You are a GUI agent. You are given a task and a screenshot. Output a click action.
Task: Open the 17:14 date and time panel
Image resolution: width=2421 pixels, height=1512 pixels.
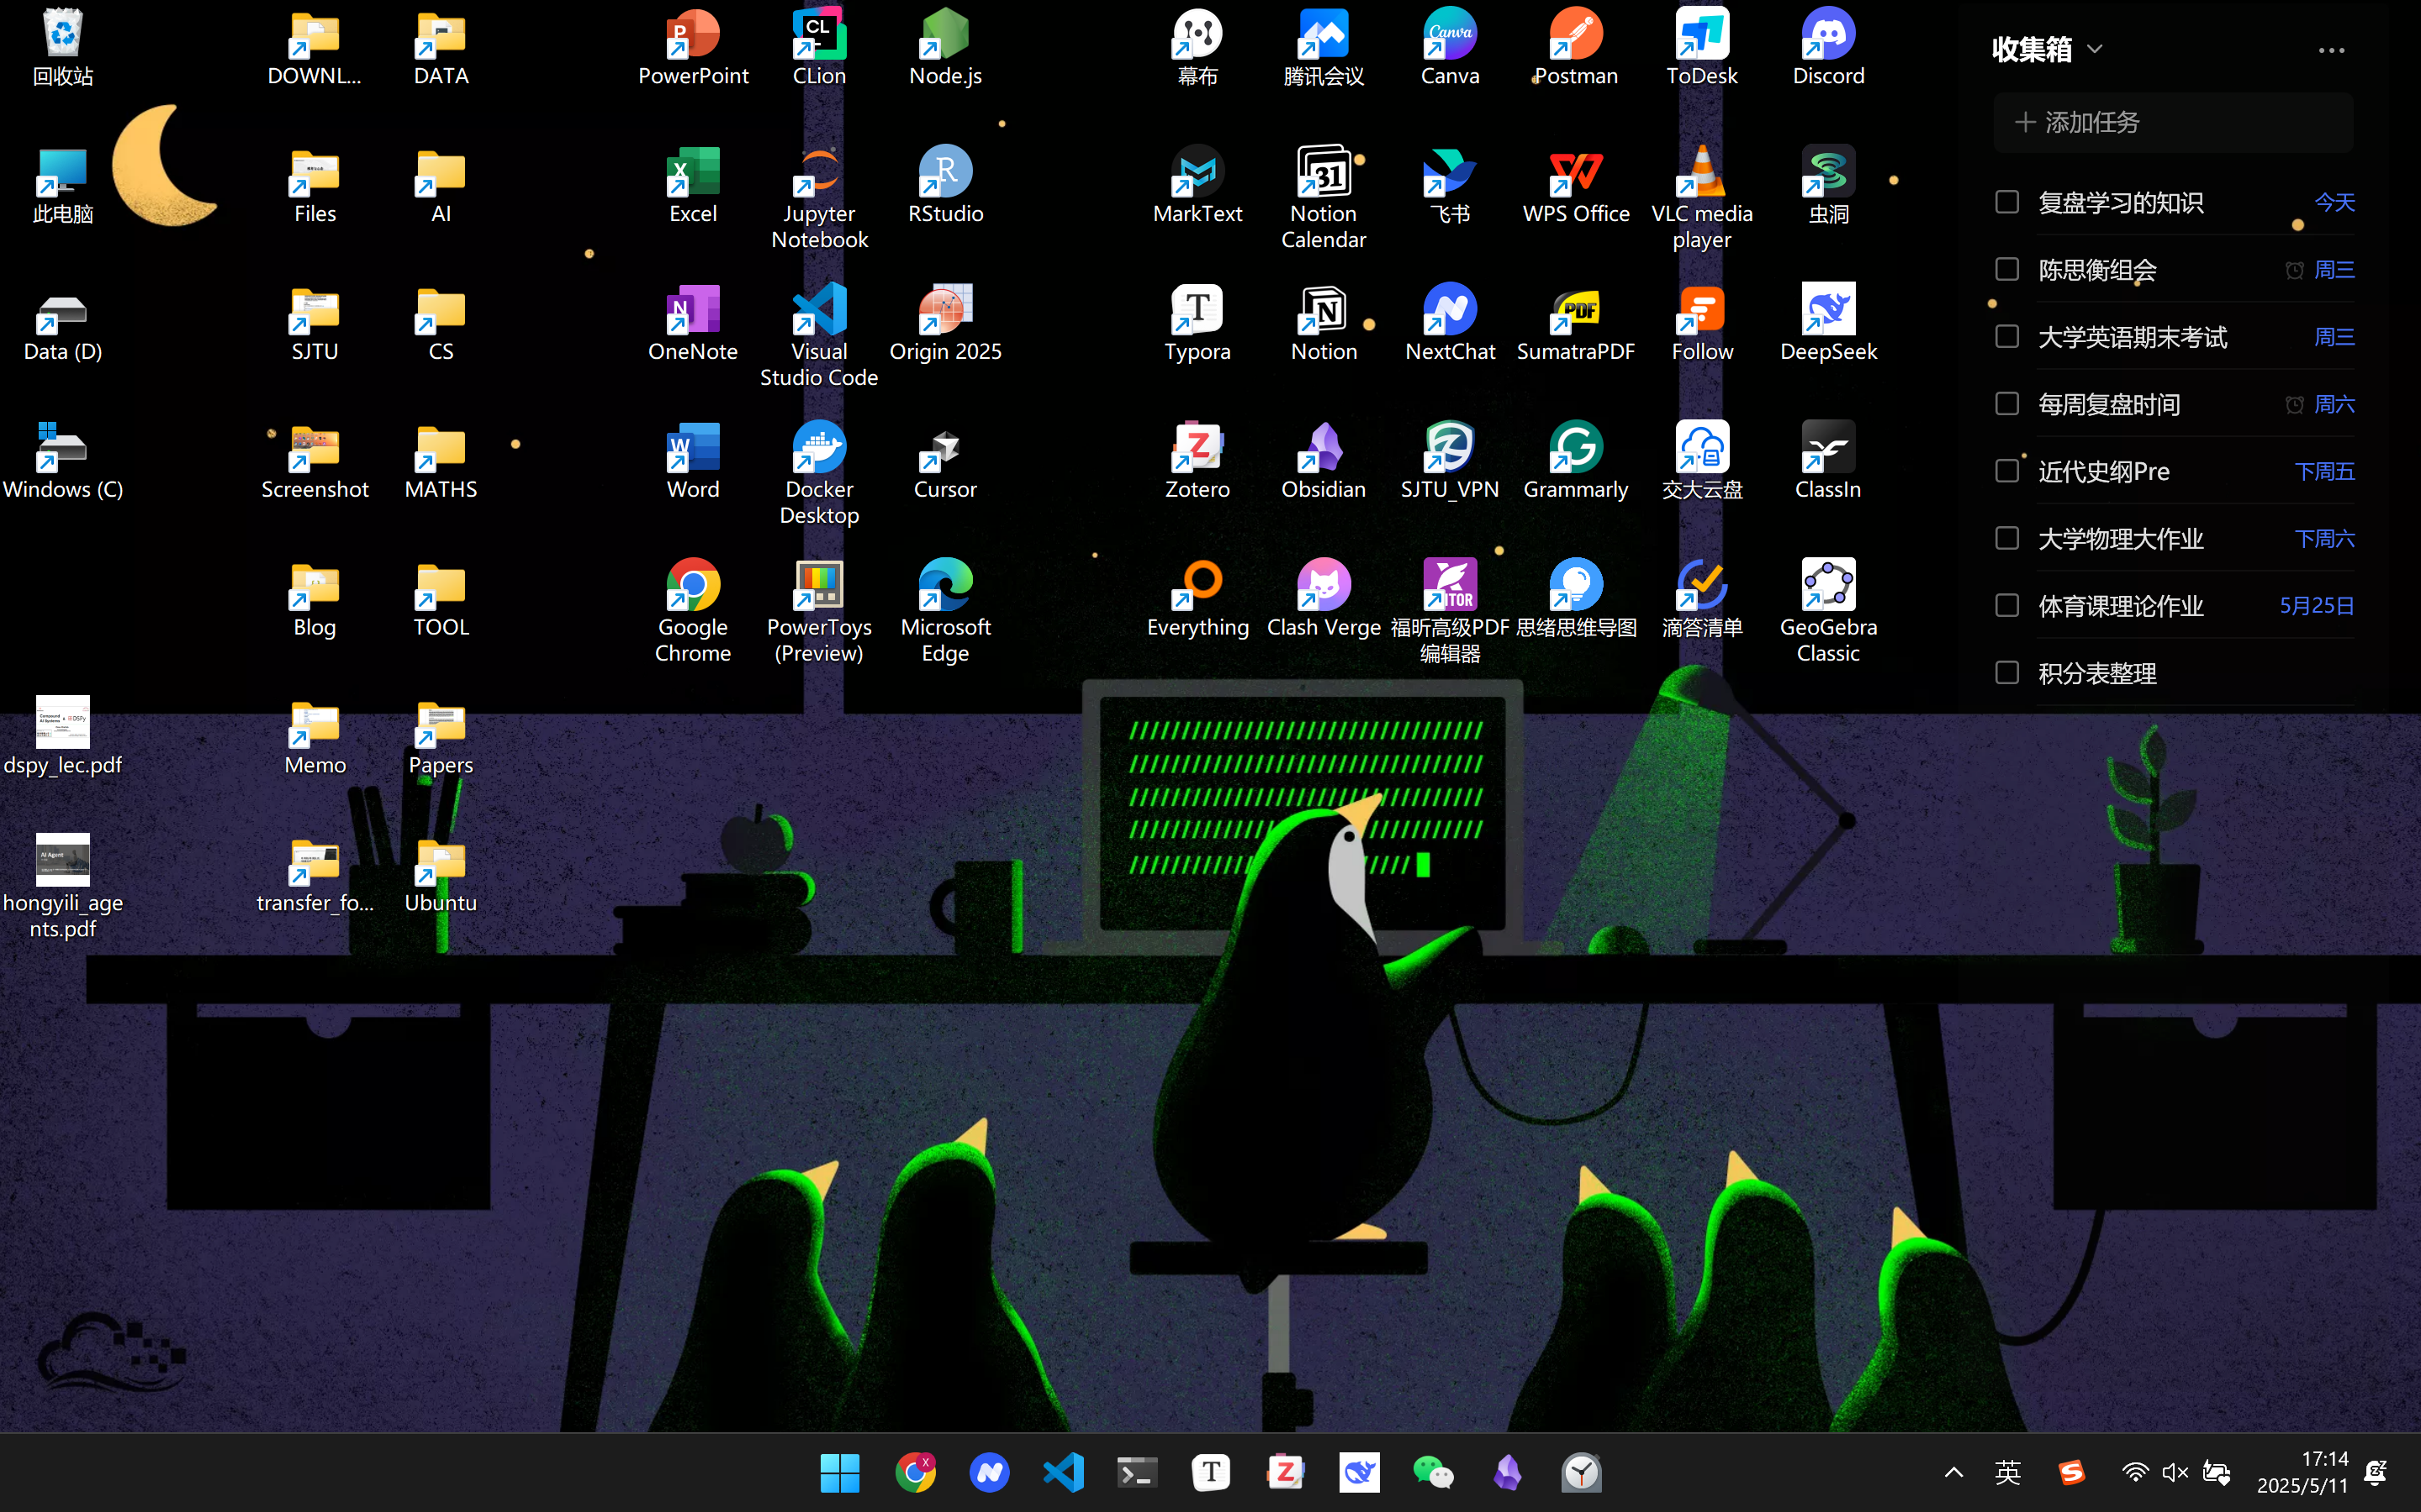(2302, 1472)
